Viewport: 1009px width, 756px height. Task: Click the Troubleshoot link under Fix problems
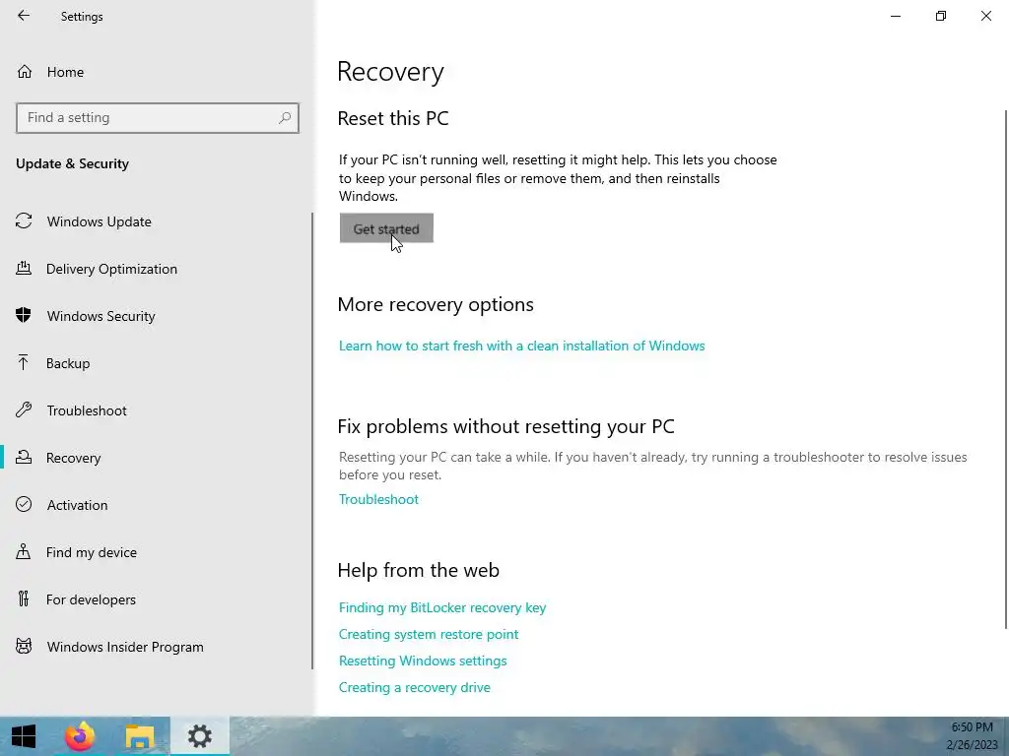pyautogui.click(x=378, y=499)
